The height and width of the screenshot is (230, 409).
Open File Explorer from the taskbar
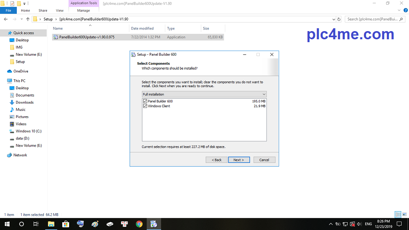click(x=51, y=224)
